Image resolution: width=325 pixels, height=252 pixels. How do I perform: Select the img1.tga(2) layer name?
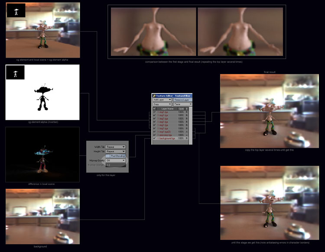click(x=165, y=132)
